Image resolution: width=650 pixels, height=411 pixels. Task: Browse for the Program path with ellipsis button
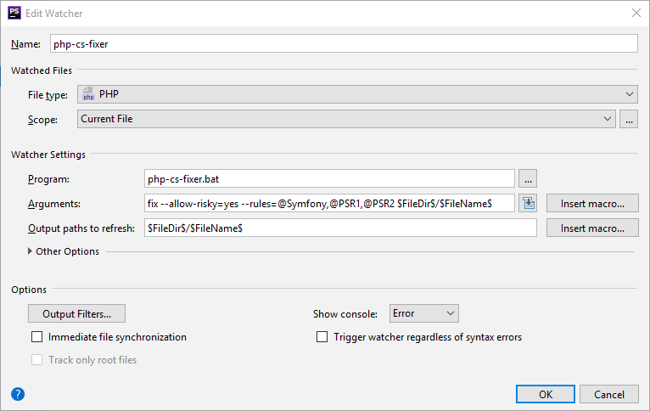[528, 178]
